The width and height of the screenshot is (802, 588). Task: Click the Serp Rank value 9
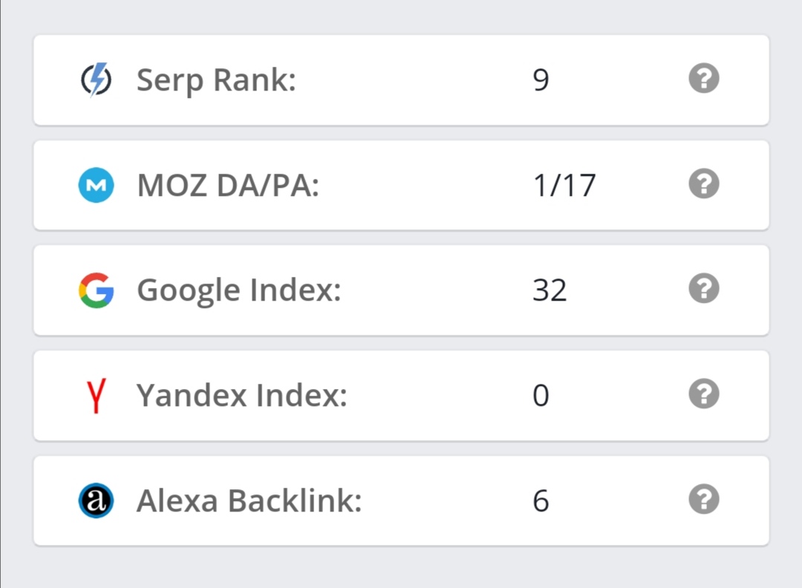541,80
